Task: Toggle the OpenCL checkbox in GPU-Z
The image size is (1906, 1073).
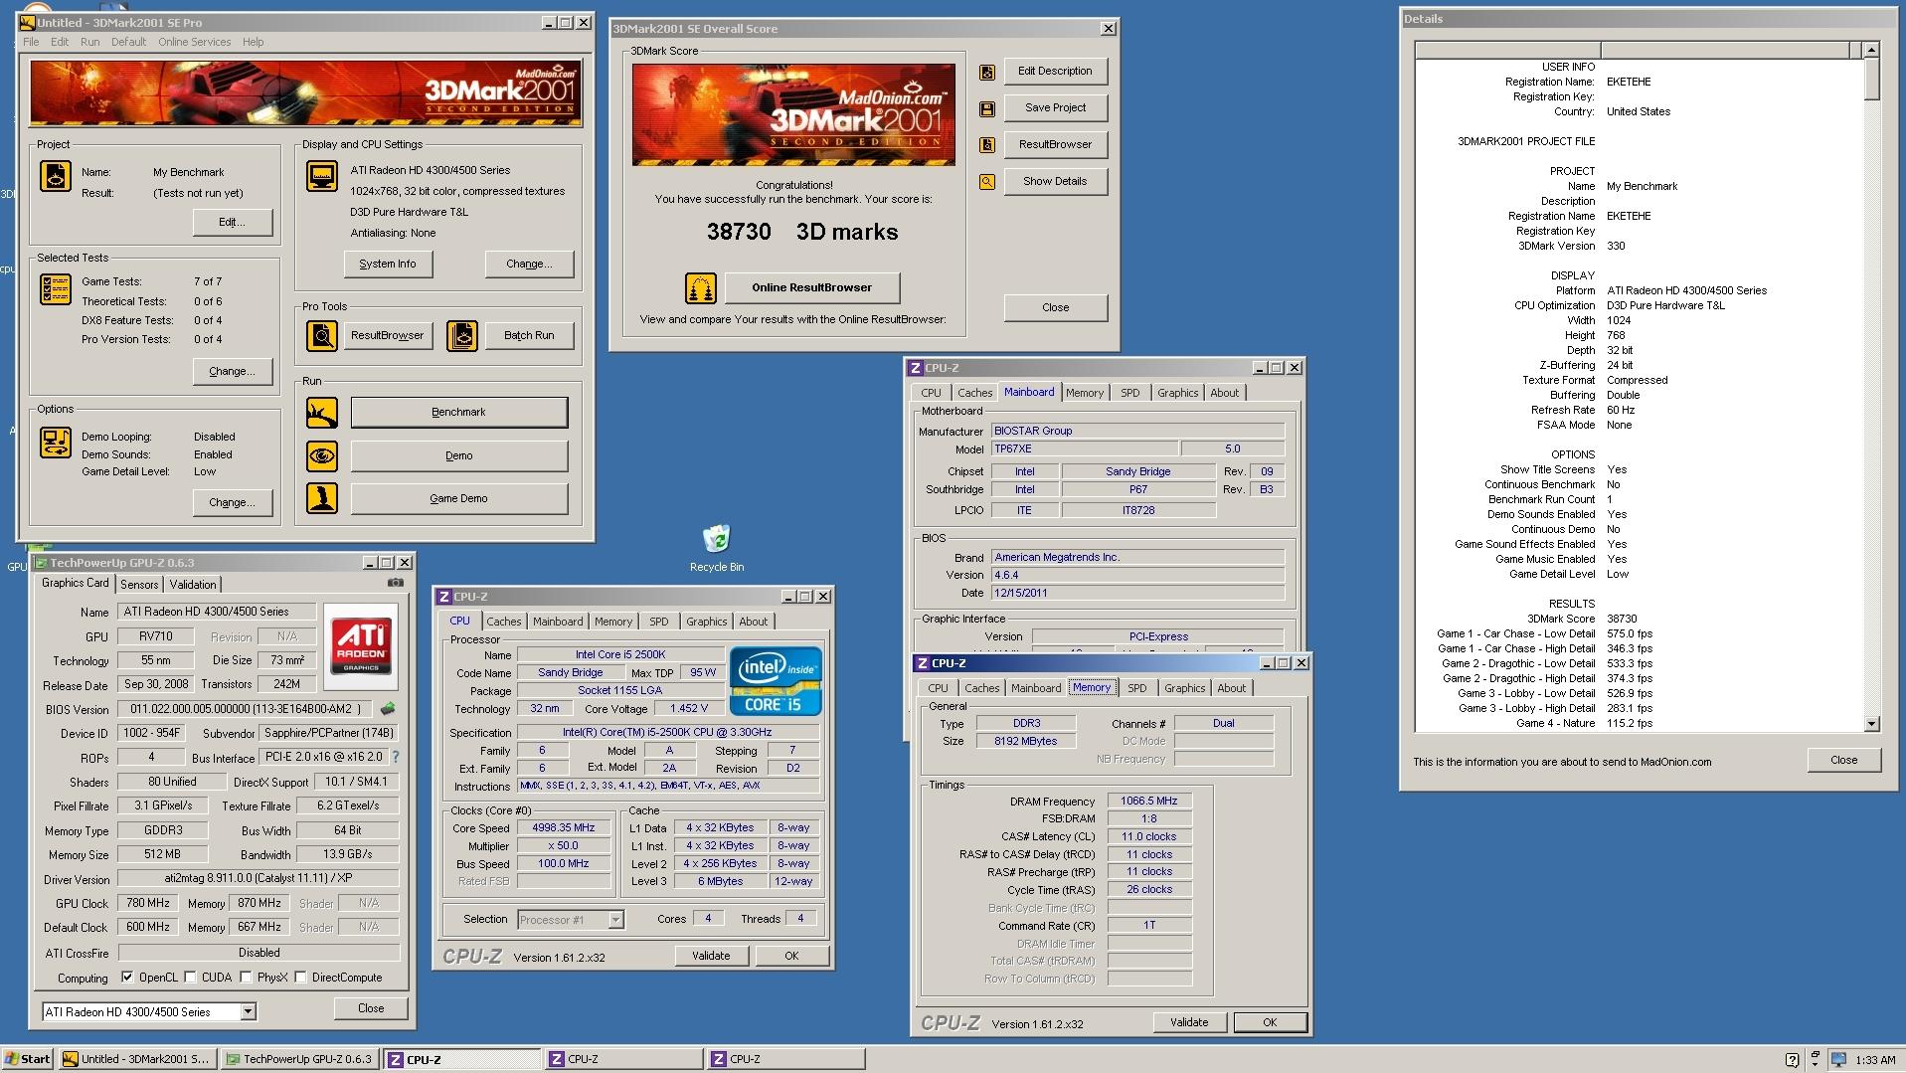Action: tap(127, 978)
